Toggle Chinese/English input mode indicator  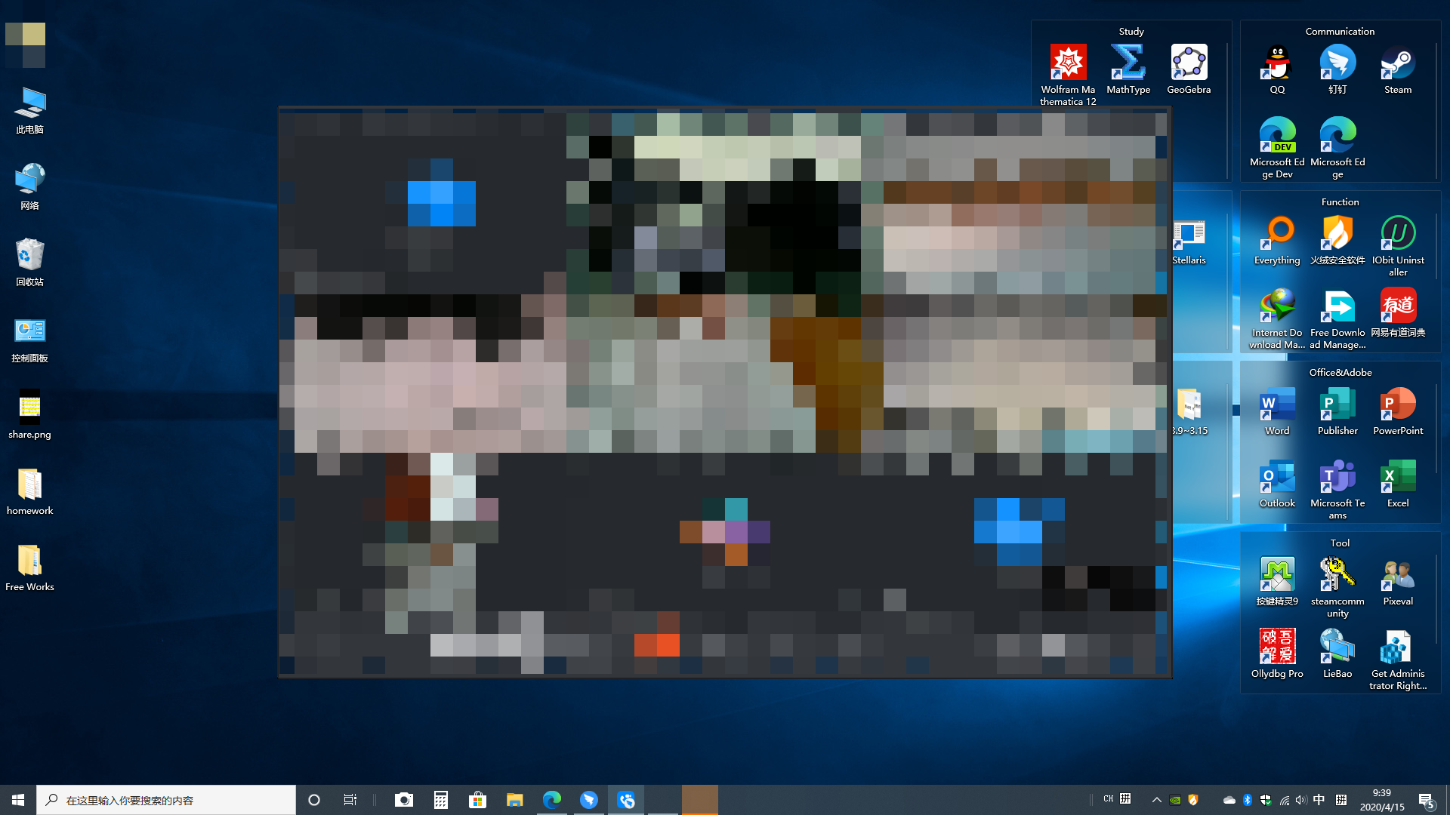coord(1319,800)
